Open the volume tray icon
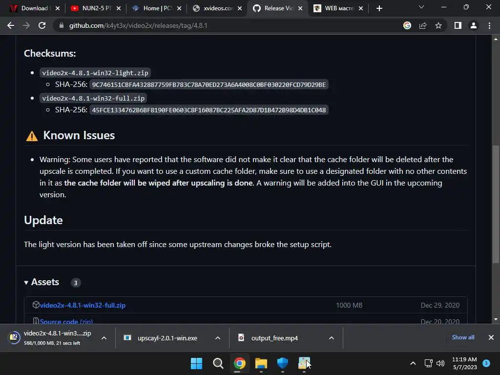 click(x=440, y=363)
